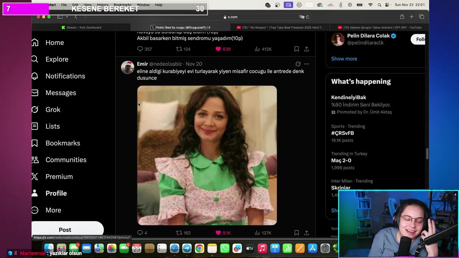
Task: Open the photo in Emir's post
Action: 207,155
